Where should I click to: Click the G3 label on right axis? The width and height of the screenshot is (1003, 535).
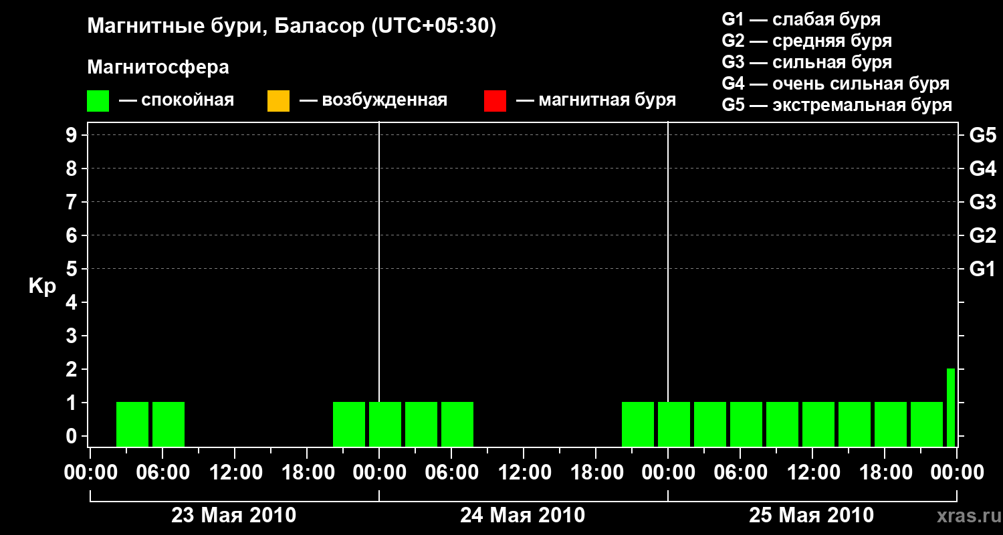coord(983,202)
